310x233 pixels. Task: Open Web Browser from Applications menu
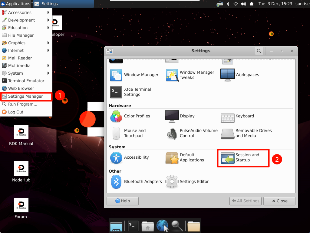(26, 88)
